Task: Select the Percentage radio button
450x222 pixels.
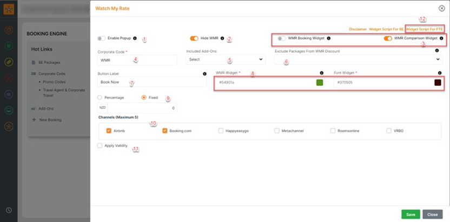Action: pyautogui.click(x=100, y=98)
